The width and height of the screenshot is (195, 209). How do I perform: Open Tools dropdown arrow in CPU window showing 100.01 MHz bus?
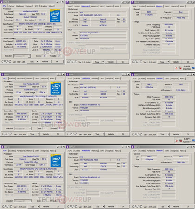click(38, 62)
